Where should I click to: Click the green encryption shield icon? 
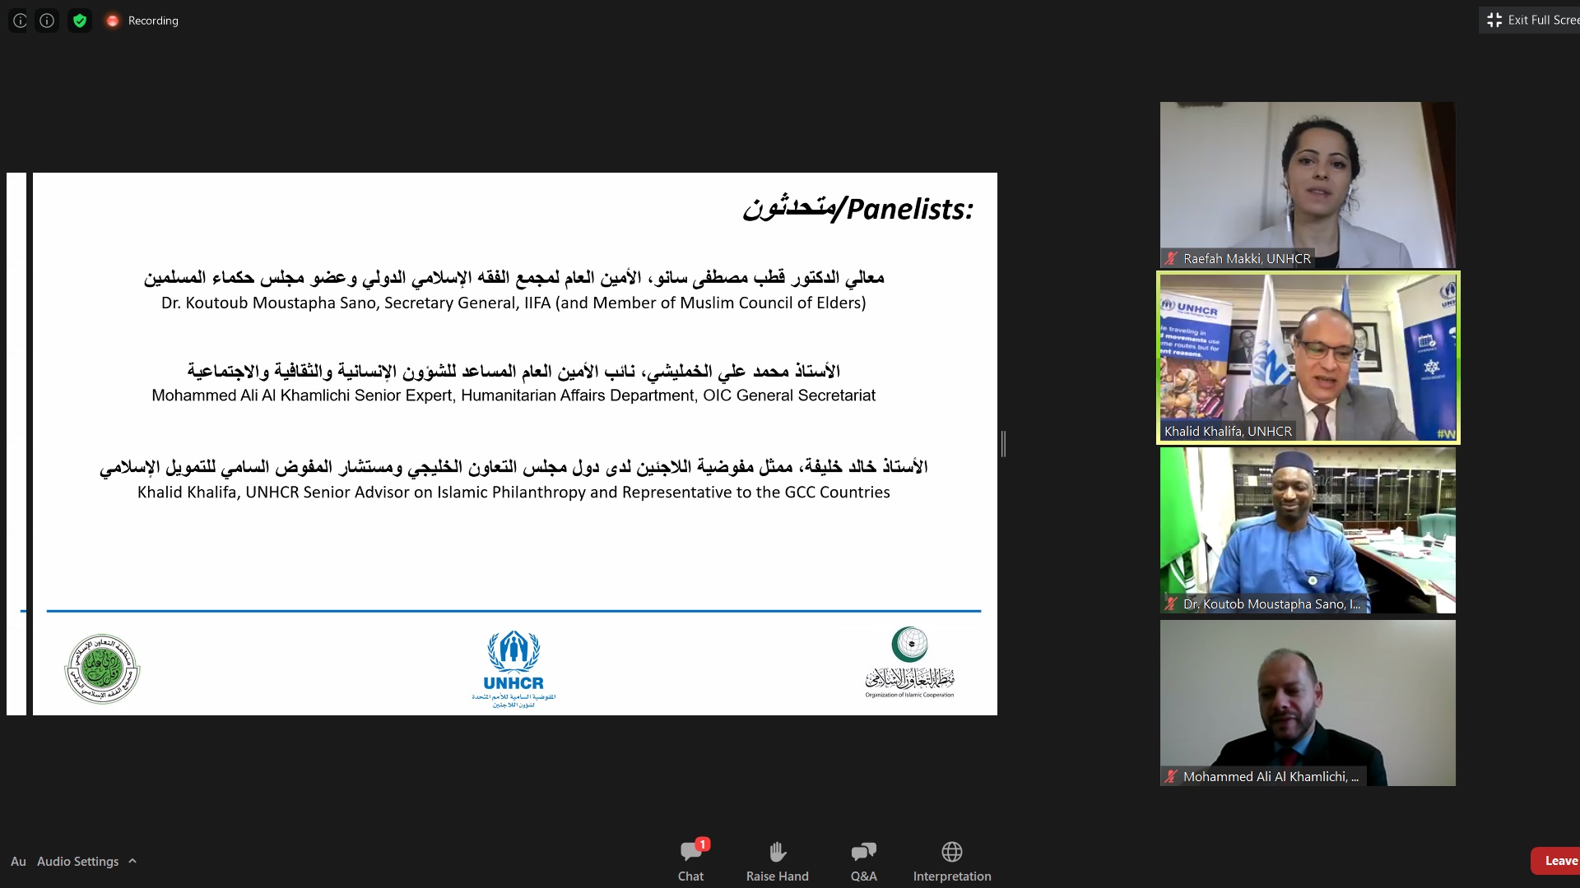point(80,21)
